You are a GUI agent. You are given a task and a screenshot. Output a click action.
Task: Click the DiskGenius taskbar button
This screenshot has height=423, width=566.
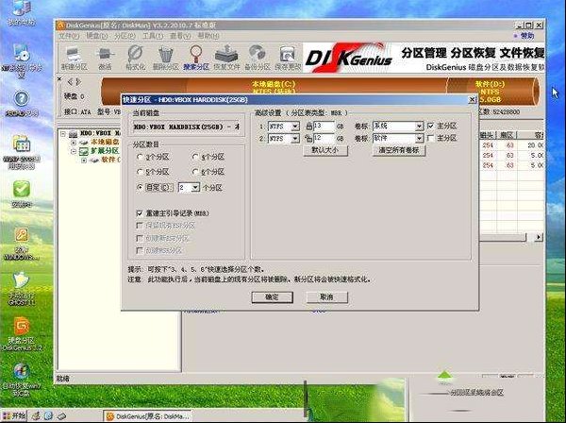[148, 416]
